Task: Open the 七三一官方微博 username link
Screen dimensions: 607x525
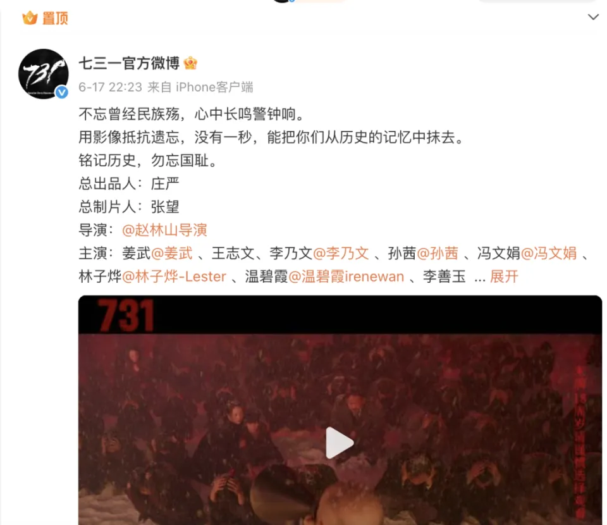Action: point(129,63)
